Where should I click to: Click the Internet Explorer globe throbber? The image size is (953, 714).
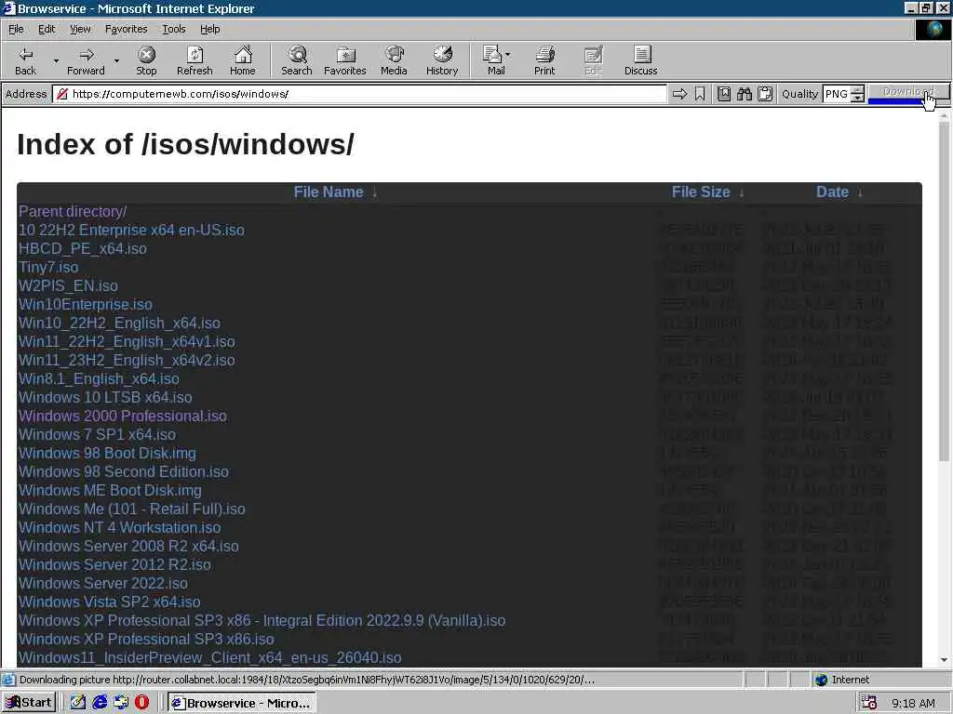(x=933, y=30)
